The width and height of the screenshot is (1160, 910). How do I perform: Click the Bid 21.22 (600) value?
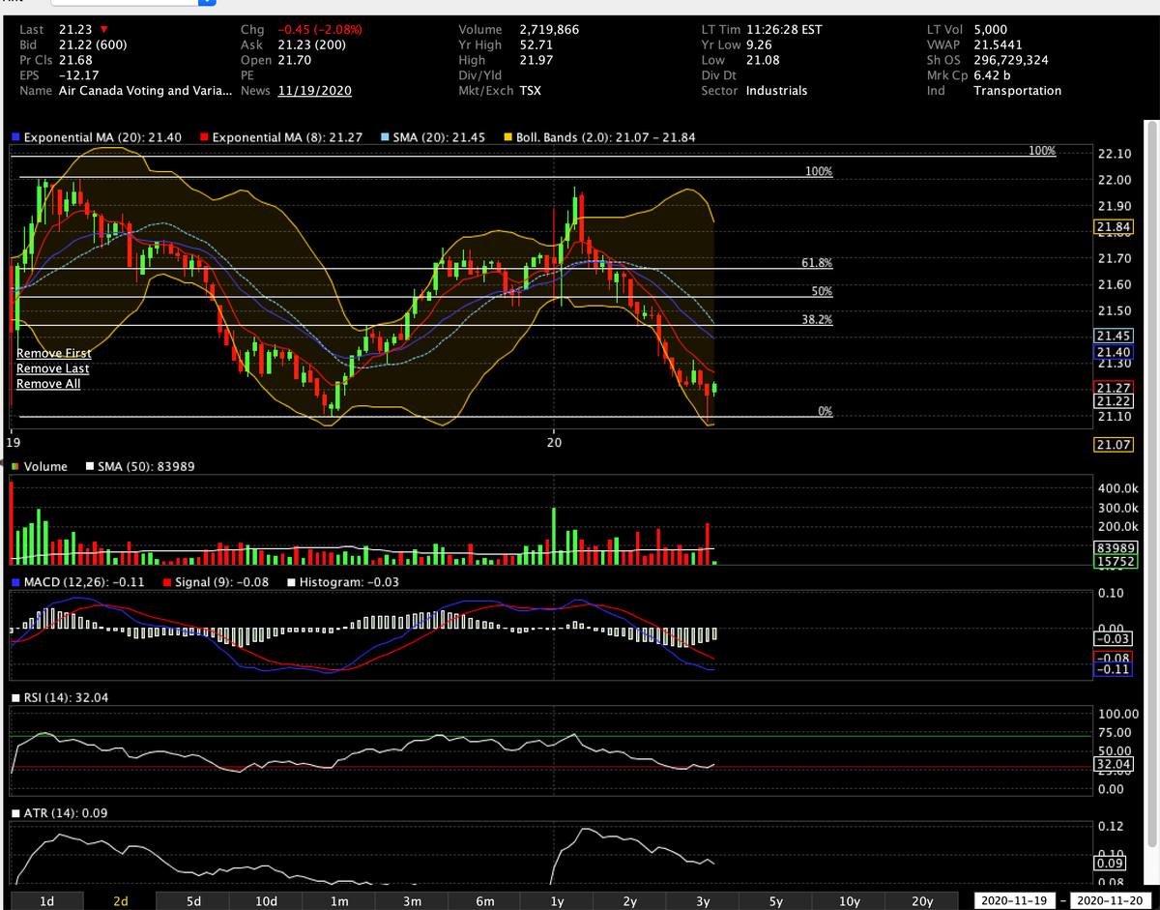[x=93, y=44]
